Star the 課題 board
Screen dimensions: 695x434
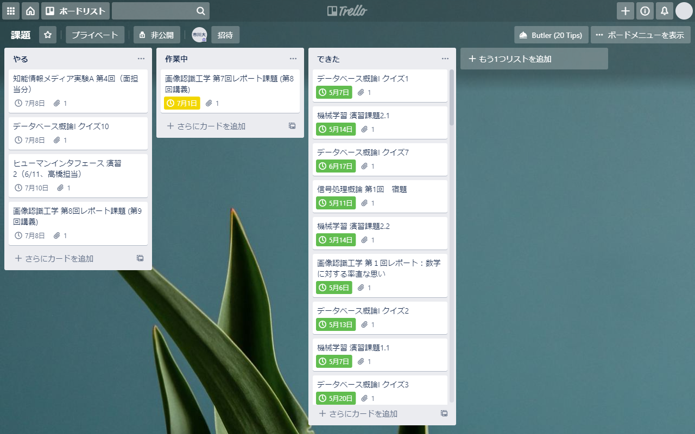tap(48, 35)
